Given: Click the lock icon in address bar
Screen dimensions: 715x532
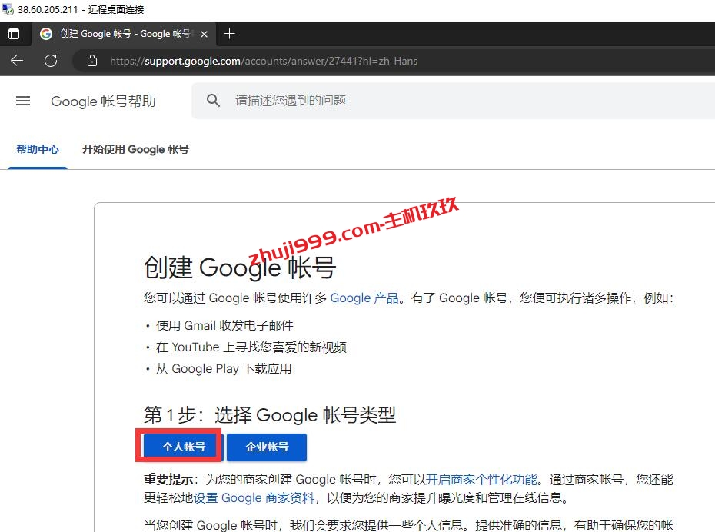Looking at the screenshot, I should tap(92, 61).
